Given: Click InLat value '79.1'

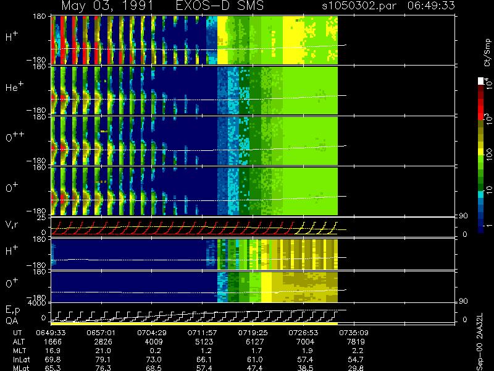Looking at the screenshot, I should [103, 359].
